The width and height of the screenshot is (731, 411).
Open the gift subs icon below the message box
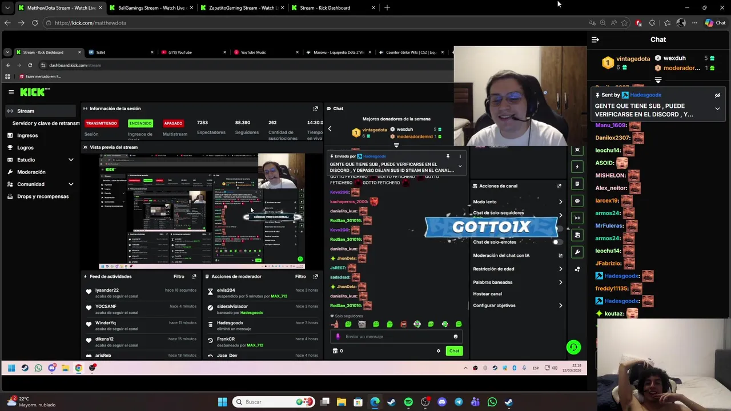[x=335, y=351]
